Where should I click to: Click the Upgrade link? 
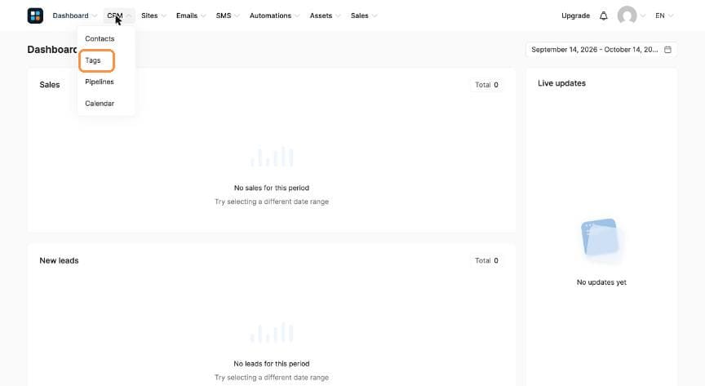point(575,16)
